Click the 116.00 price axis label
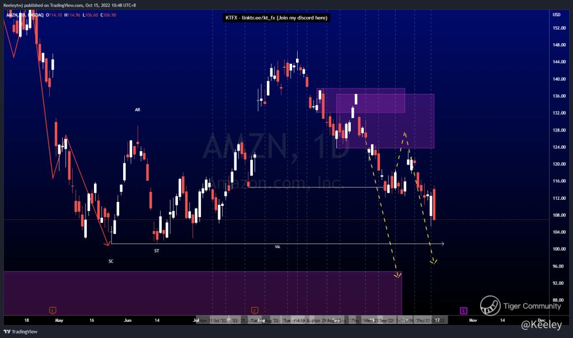Viewport: 573px width, 338px height. tap(559, 181)
